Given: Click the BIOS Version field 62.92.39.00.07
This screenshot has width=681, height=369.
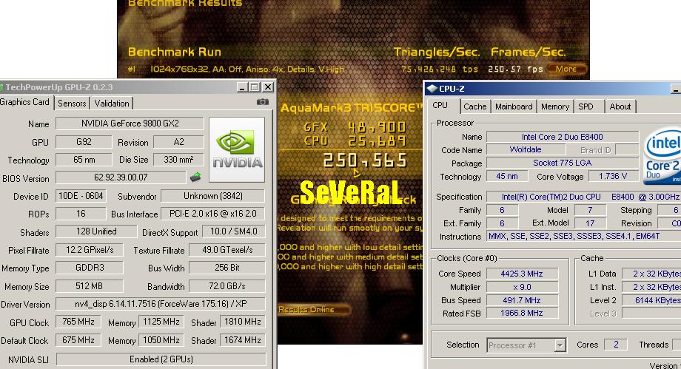Looking at the screenshot, I should tap(121, 177).
